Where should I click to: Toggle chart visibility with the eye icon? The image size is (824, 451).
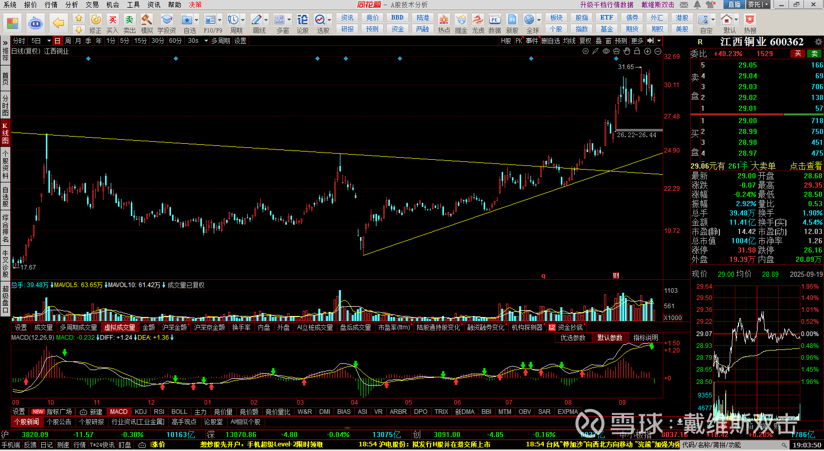click(606, 51)
